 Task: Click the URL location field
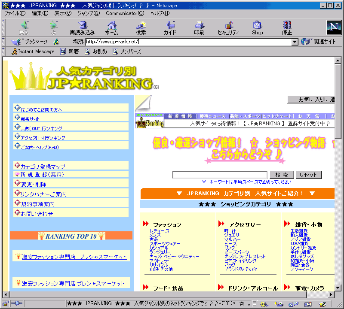189,42
